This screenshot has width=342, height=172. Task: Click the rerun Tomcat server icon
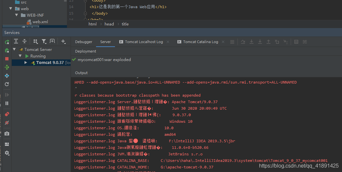pos(7,42)
